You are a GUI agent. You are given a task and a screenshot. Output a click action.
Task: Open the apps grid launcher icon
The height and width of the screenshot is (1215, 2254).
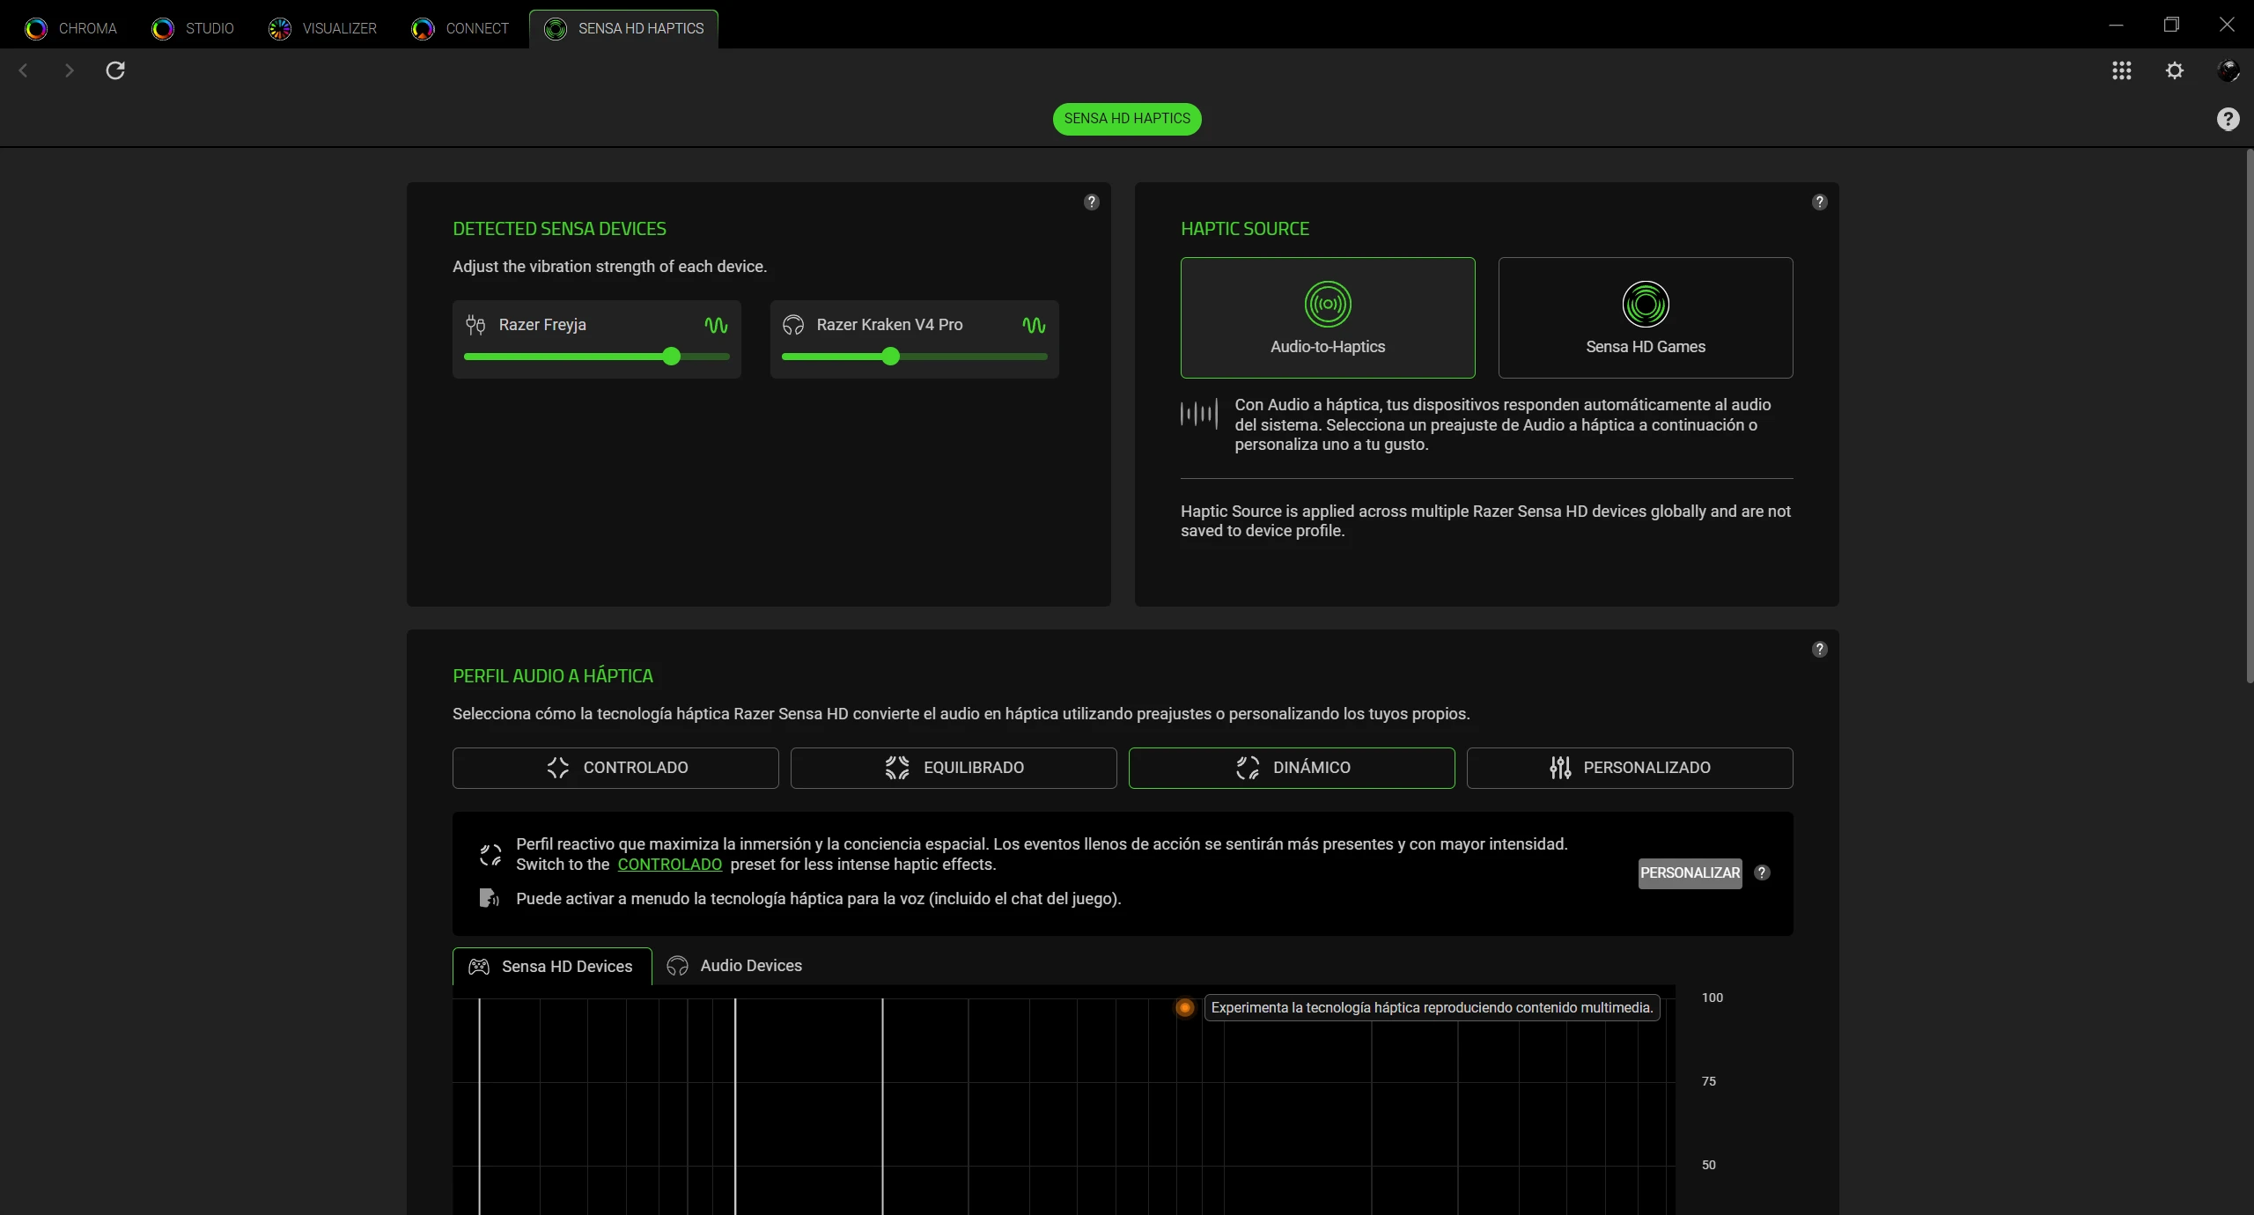pyautogui.click(x=2122, y=70)
